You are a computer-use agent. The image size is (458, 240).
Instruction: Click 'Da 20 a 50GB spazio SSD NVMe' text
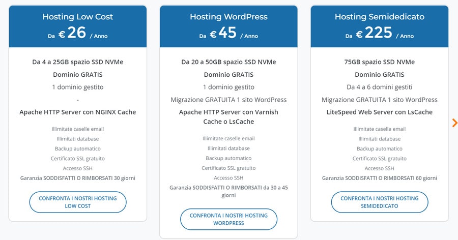pos(228,62)
